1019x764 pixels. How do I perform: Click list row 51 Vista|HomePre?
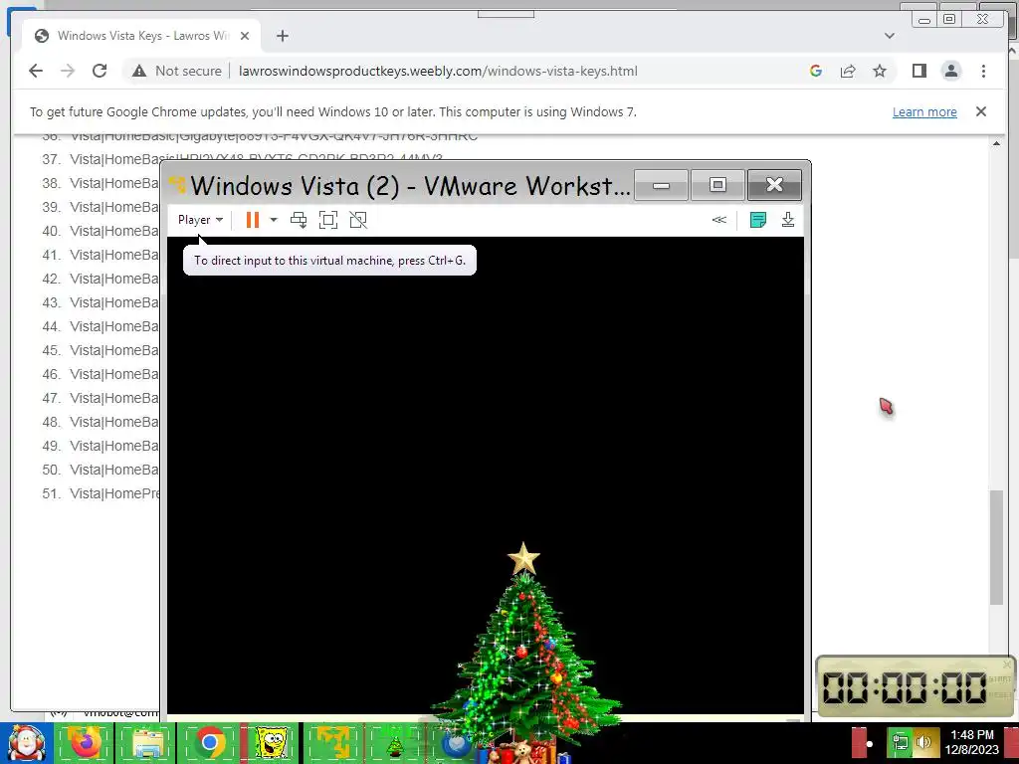pos(101,493)
